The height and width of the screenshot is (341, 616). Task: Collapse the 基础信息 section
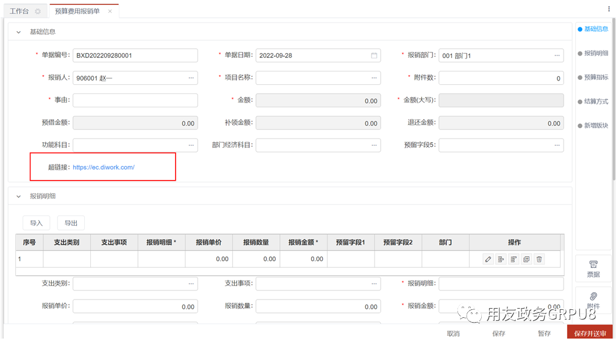click(18, 32)
